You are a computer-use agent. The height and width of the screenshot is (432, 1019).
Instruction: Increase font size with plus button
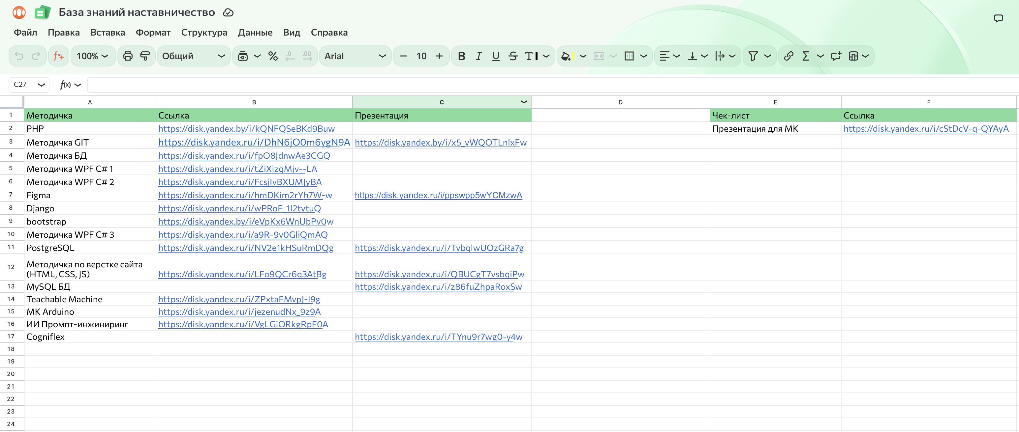pos(439,56)
